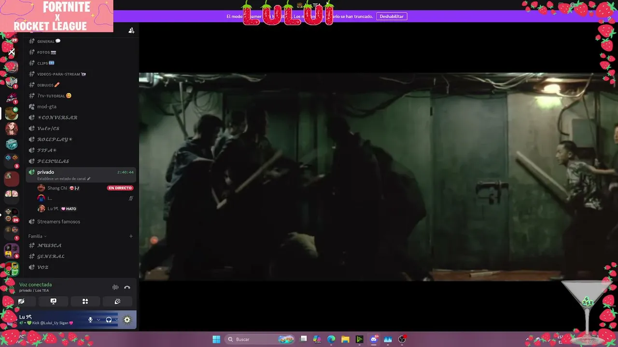This screenshot has height=347, width=618.
Task: Open the Lu user profile panel
Action: (x=46, y=320)
